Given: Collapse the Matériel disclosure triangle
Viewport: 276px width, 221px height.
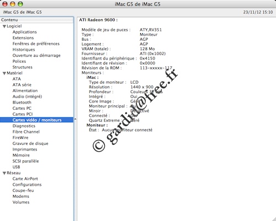Looking at the screenshot, I should tap(4, 73).
